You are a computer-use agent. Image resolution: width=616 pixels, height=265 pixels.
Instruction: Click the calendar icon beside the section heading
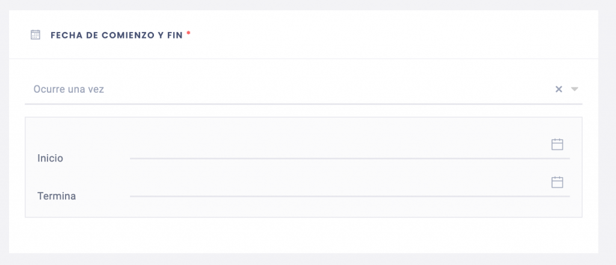(x=35, y=34)
